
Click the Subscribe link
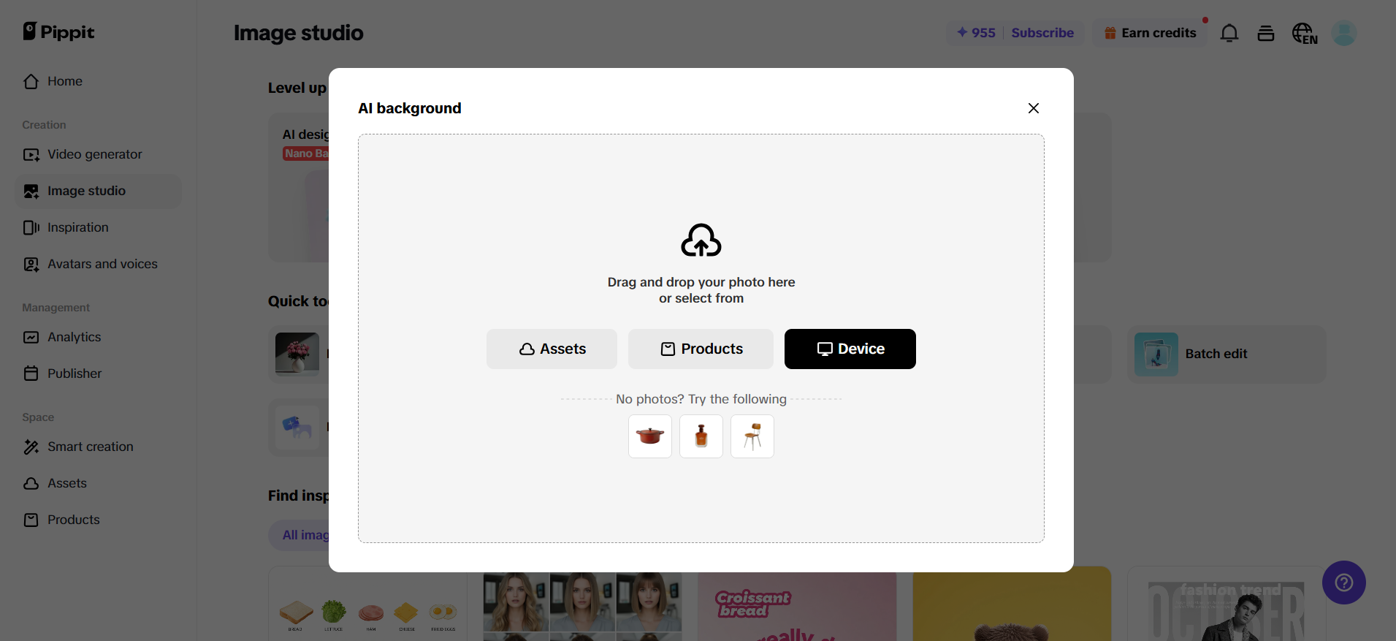pos(1042,33)
